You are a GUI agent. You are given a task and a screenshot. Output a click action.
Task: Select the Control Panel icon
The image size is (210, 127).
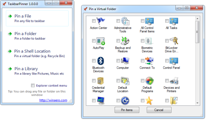[174, 61]
